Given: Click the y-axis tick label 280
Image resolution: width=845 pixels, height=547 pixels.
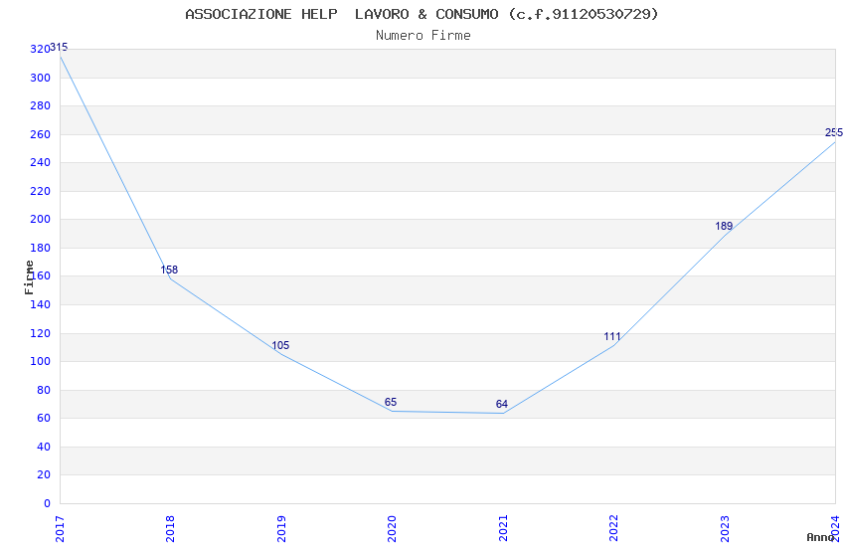Looking at the screenshot, I should click(x=40, y=105).
